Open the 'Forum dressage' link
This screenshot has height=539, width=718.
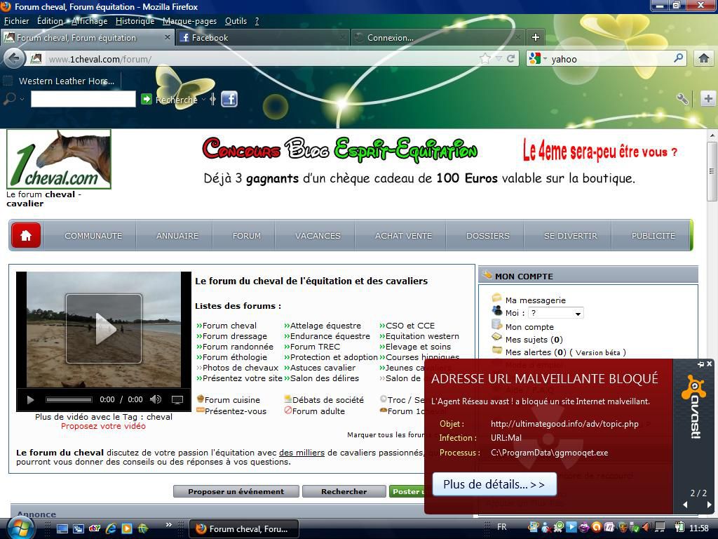coord(234,336)
